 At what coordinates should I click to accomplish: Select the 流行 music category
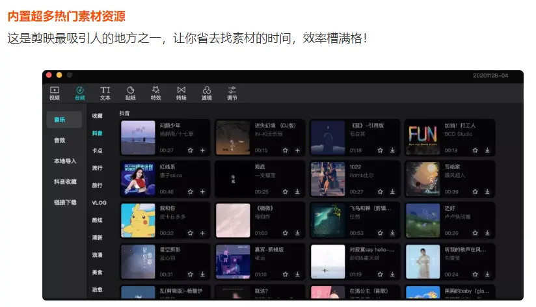[97, 168]
